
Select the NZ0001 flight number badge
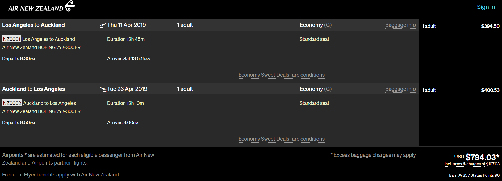[x=12, y=39]
